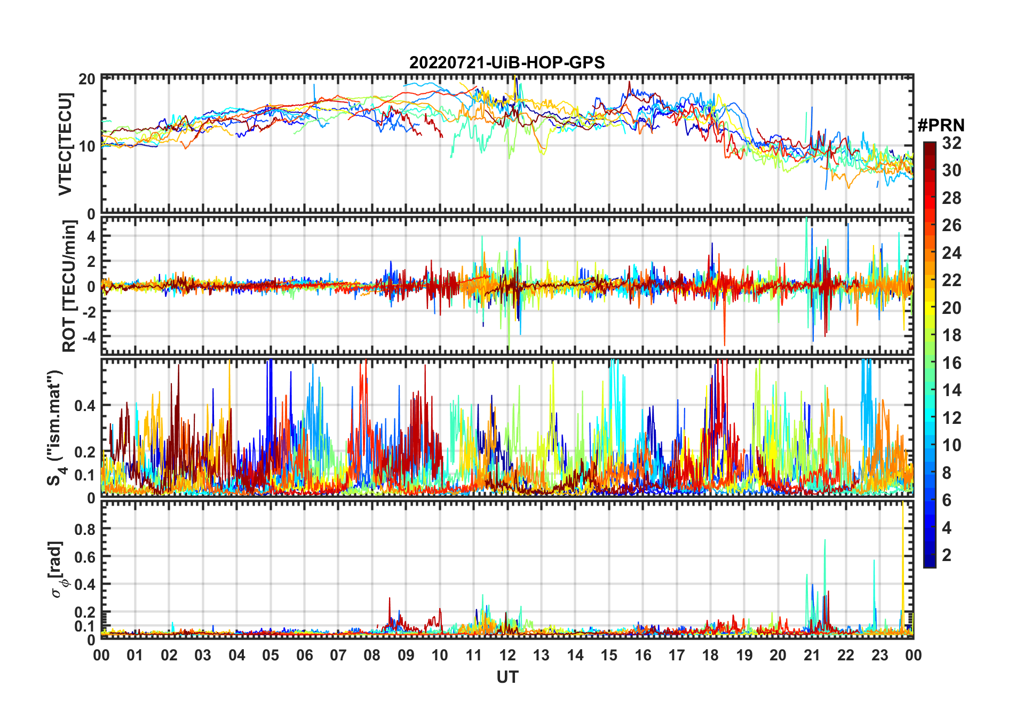This screenshot has width=1015, height=710.
Task: Select hour 12 tick on the UT axis
Action: coord(507,655)
